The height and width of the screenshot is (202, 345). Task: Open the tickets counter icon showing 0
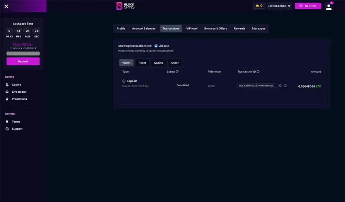tap(259, 6)
